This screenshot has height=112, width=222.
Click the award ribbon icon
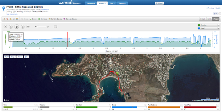tap(17, 19)
